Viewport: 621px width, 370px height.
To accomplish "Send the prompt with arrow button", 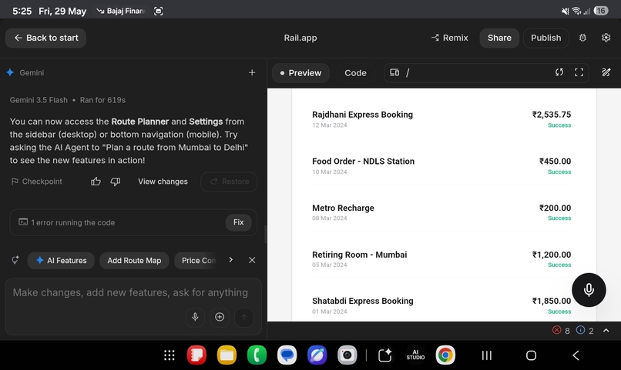I will [x=244, y=317].
